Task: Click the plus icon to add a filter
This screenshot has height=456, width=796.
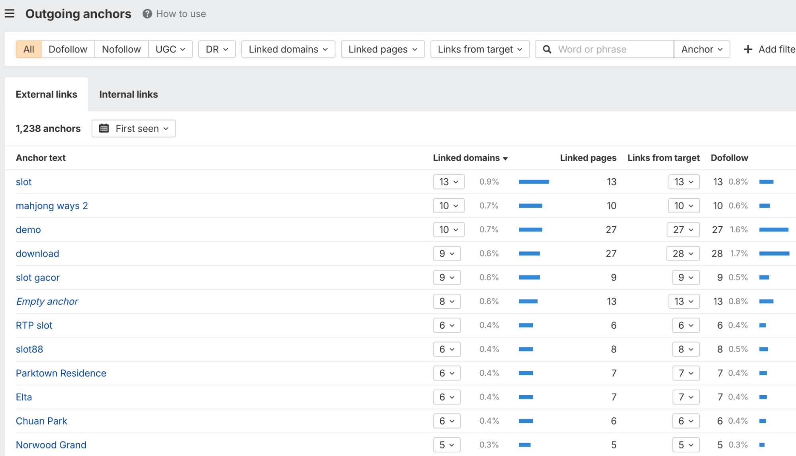Action: (748, 49)
